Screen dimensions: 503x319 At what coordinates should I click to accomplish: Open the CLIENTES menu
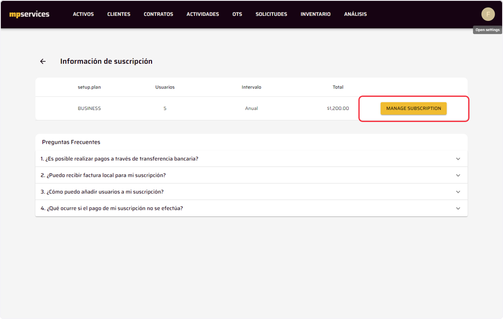(x=119, y=14)
